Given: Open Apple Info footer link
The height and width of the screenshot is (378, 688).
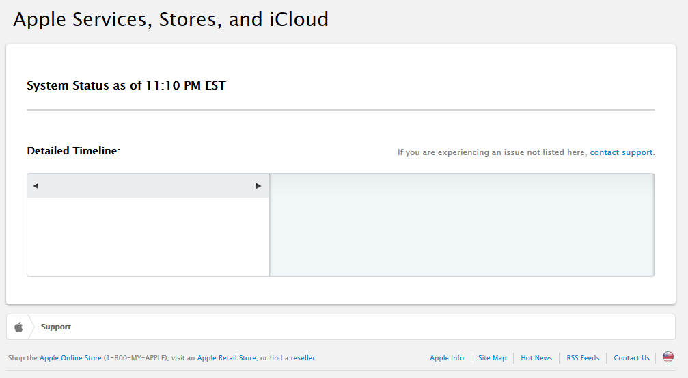Looking at the screenshot, I should point(447,357).
